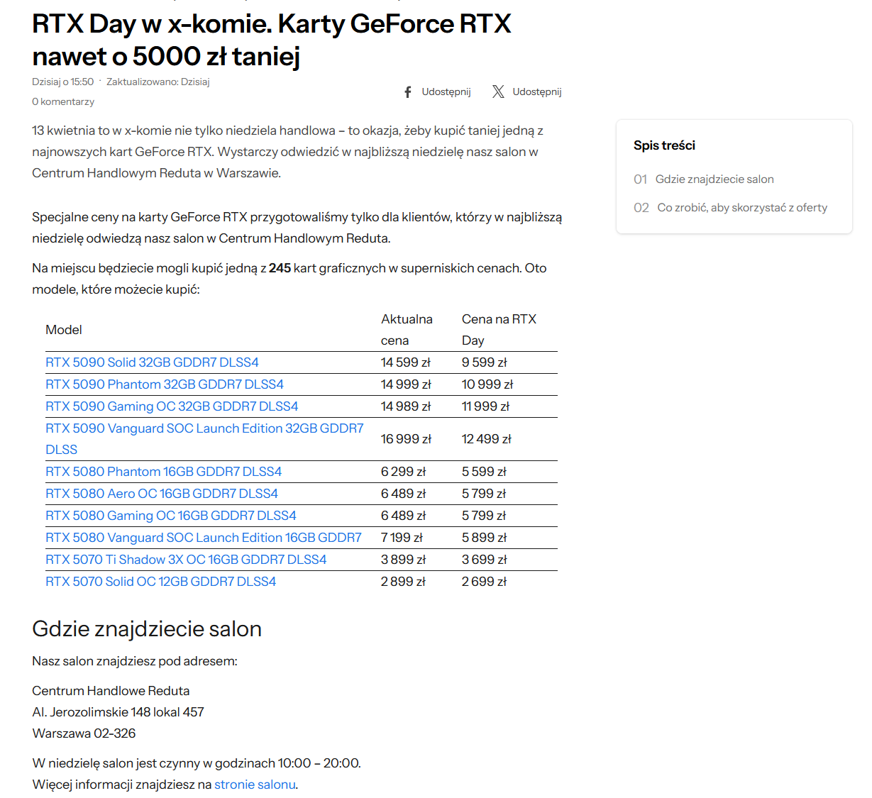Follow the stronie salonu link
This screenshot has height=798, width=872.
(x=255, y=785)
